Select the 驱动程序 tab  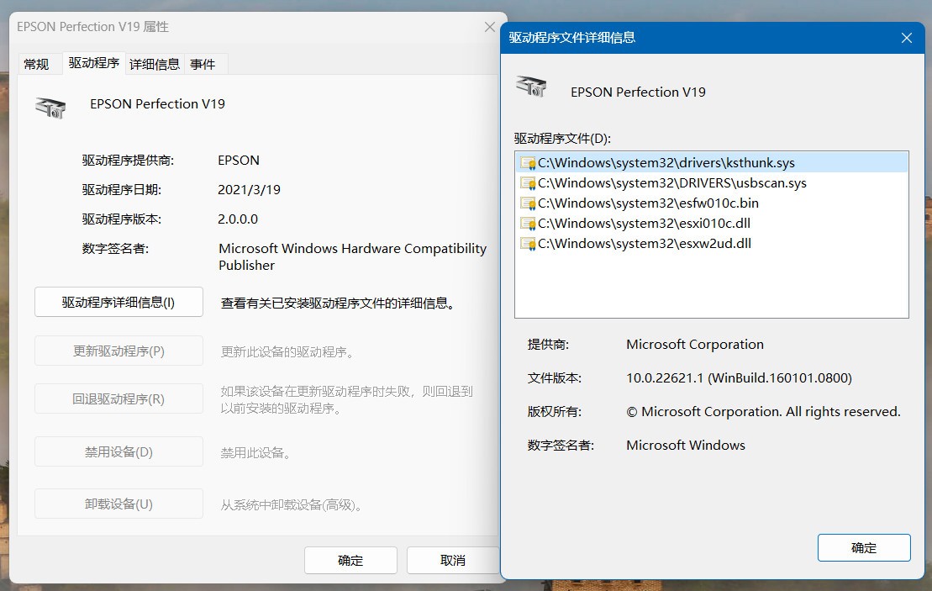tap(94, 63)
